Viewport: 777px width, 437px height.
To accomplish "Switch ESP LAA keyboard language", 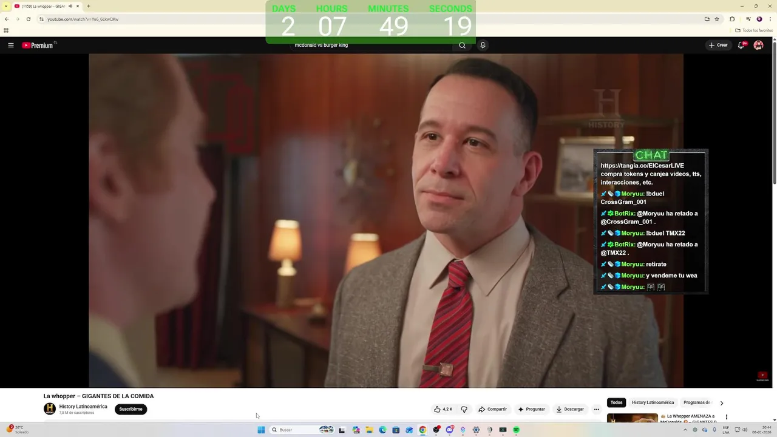I will (x=726, y=430).
